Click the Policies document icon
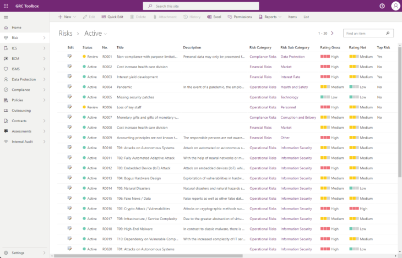This screenshot has width=402, height=258. pyautogui.click(x=6, y=100)
